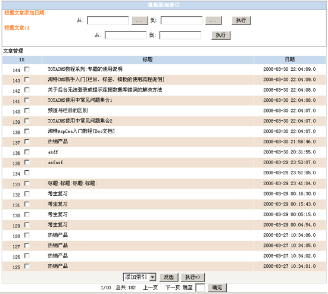Tick the checkbox for article 144
The width and height of the screenshot is (328, 294).
[x=27, y=69]
